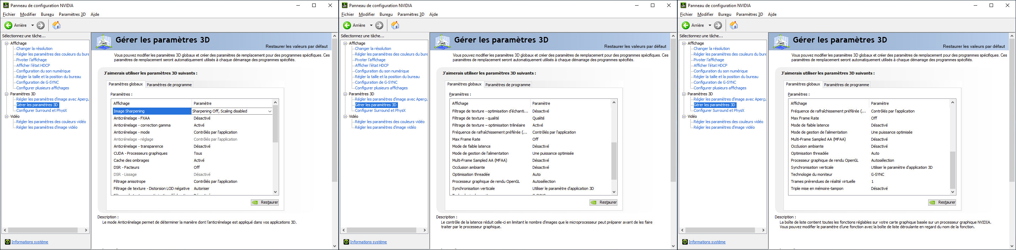
Task: Open Informations système link in left window
Action: click(30, 242)
